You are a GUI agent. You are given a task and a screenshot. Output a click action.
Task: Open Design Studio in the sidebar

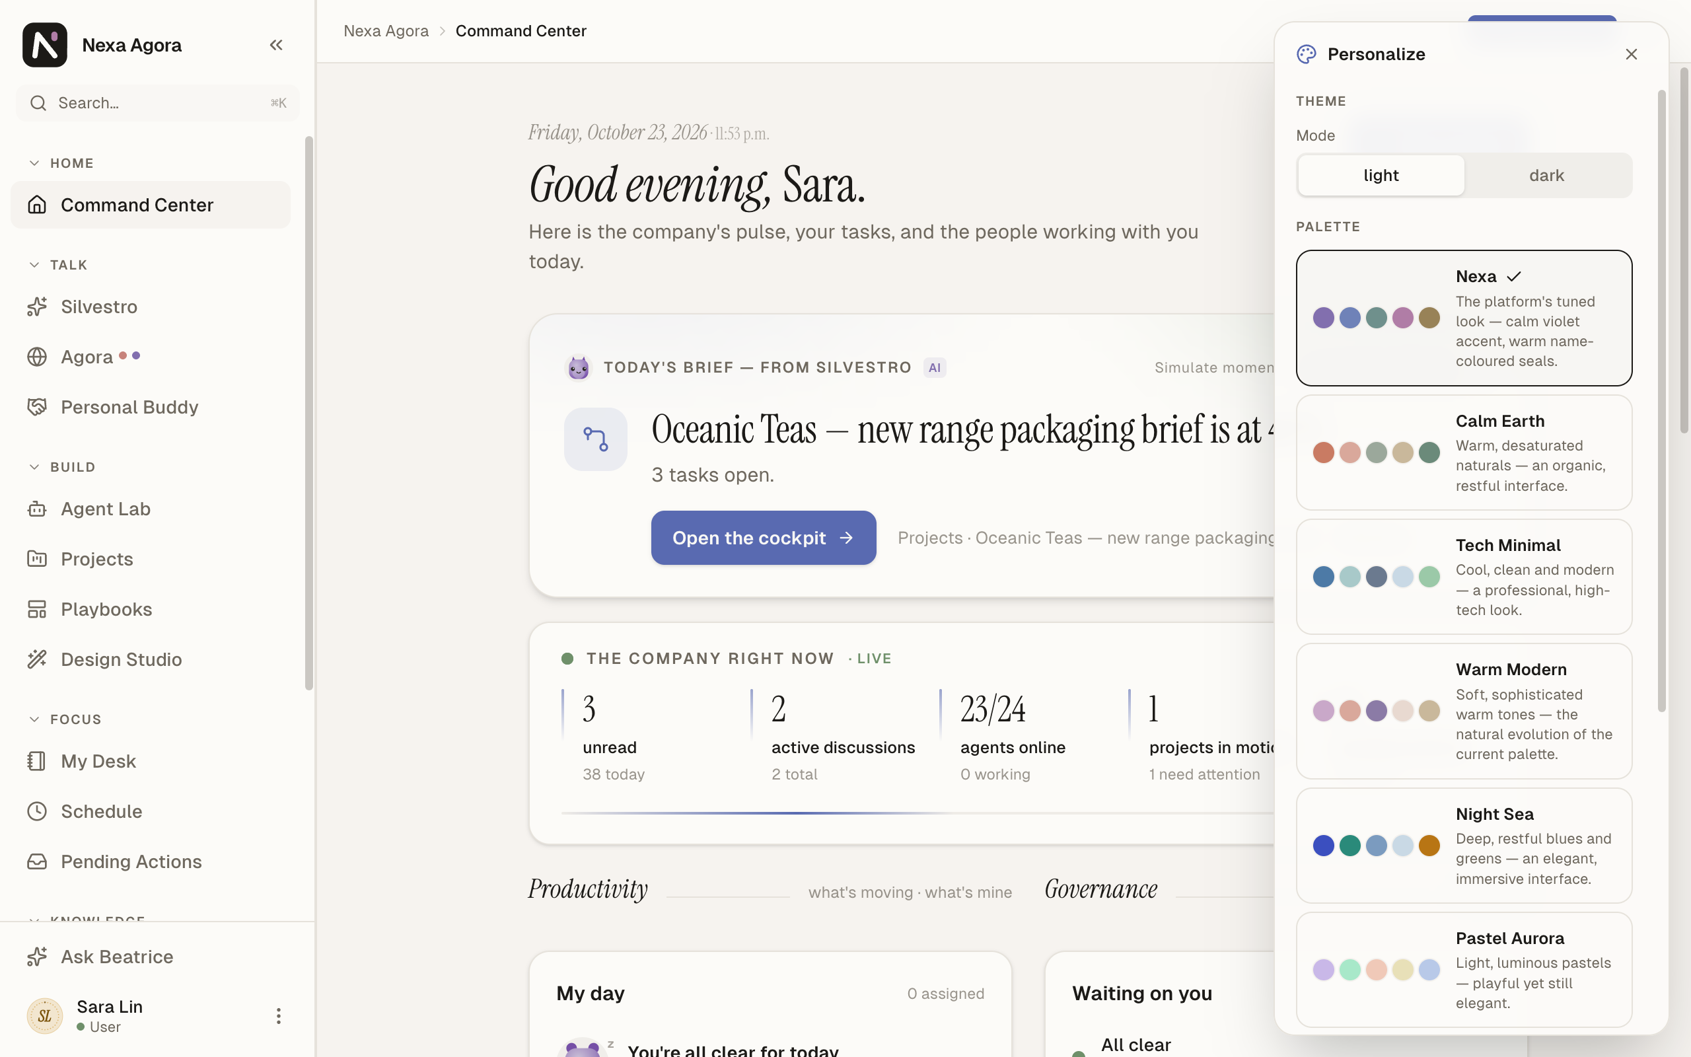click(150, 659)
